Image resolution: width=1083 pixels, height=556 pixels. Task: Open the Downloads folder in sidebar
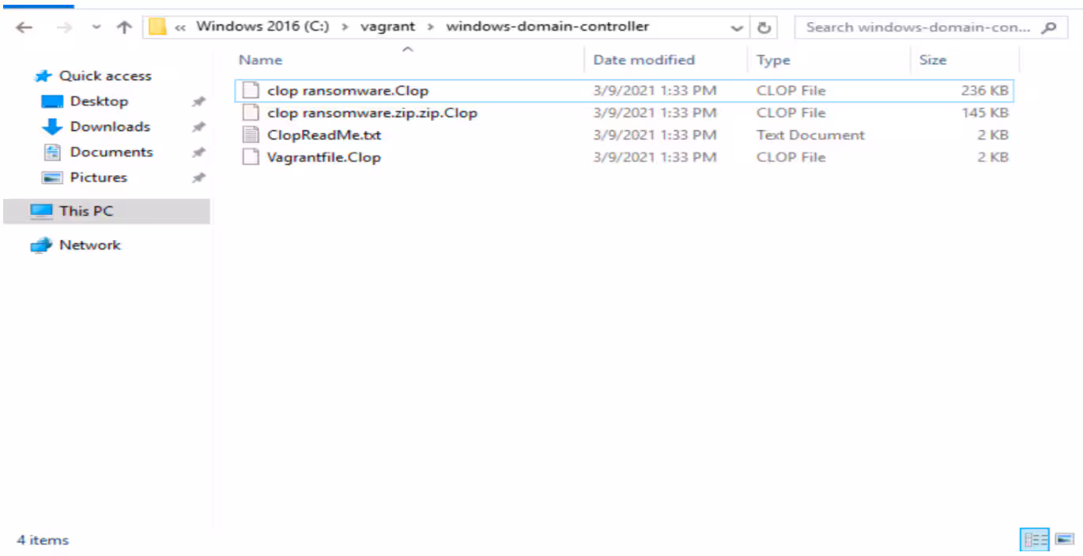click(x=109, y=126)
